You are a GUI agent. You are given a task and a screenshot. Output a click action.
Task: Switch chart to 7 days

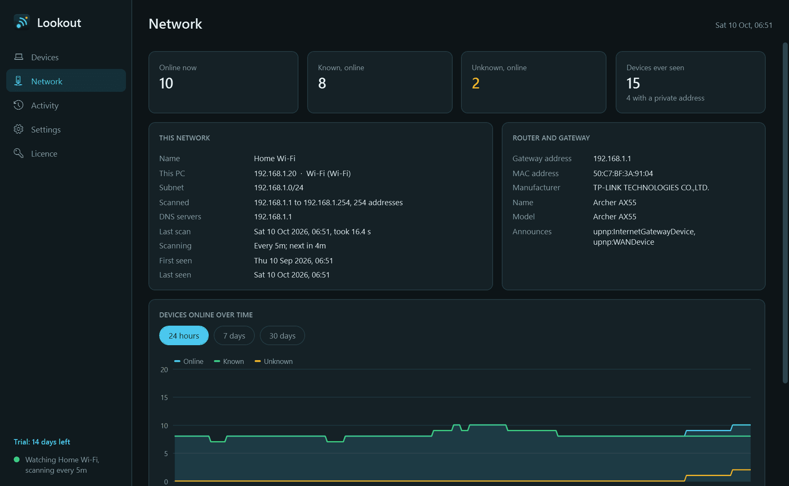(x=234, y=336)
